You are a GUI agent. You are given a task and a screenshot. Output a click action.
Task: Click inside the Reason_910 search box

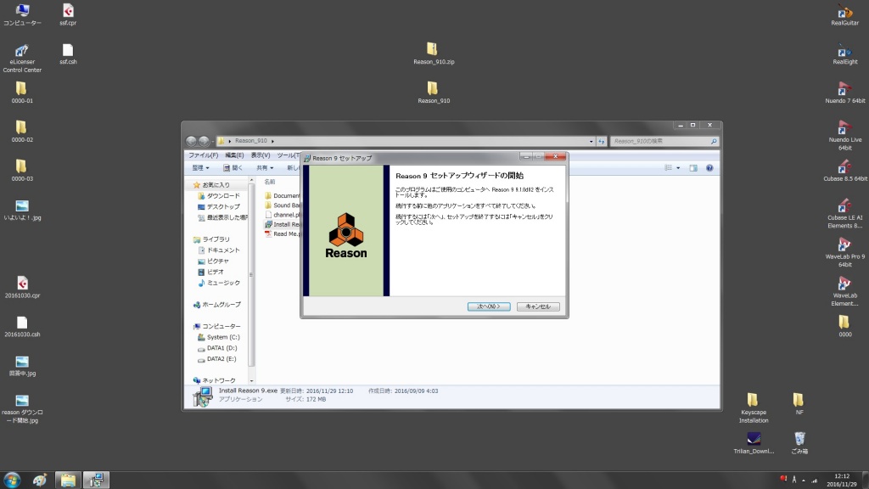662,141
